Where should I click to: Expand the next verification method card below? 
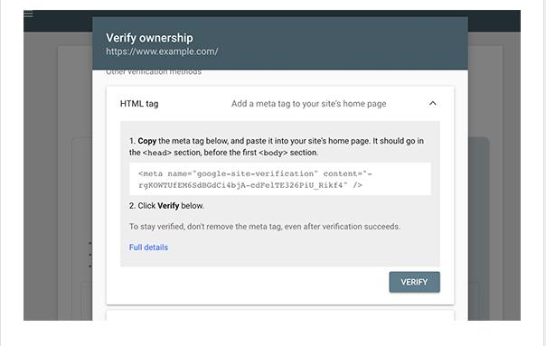tap(280, 315)
